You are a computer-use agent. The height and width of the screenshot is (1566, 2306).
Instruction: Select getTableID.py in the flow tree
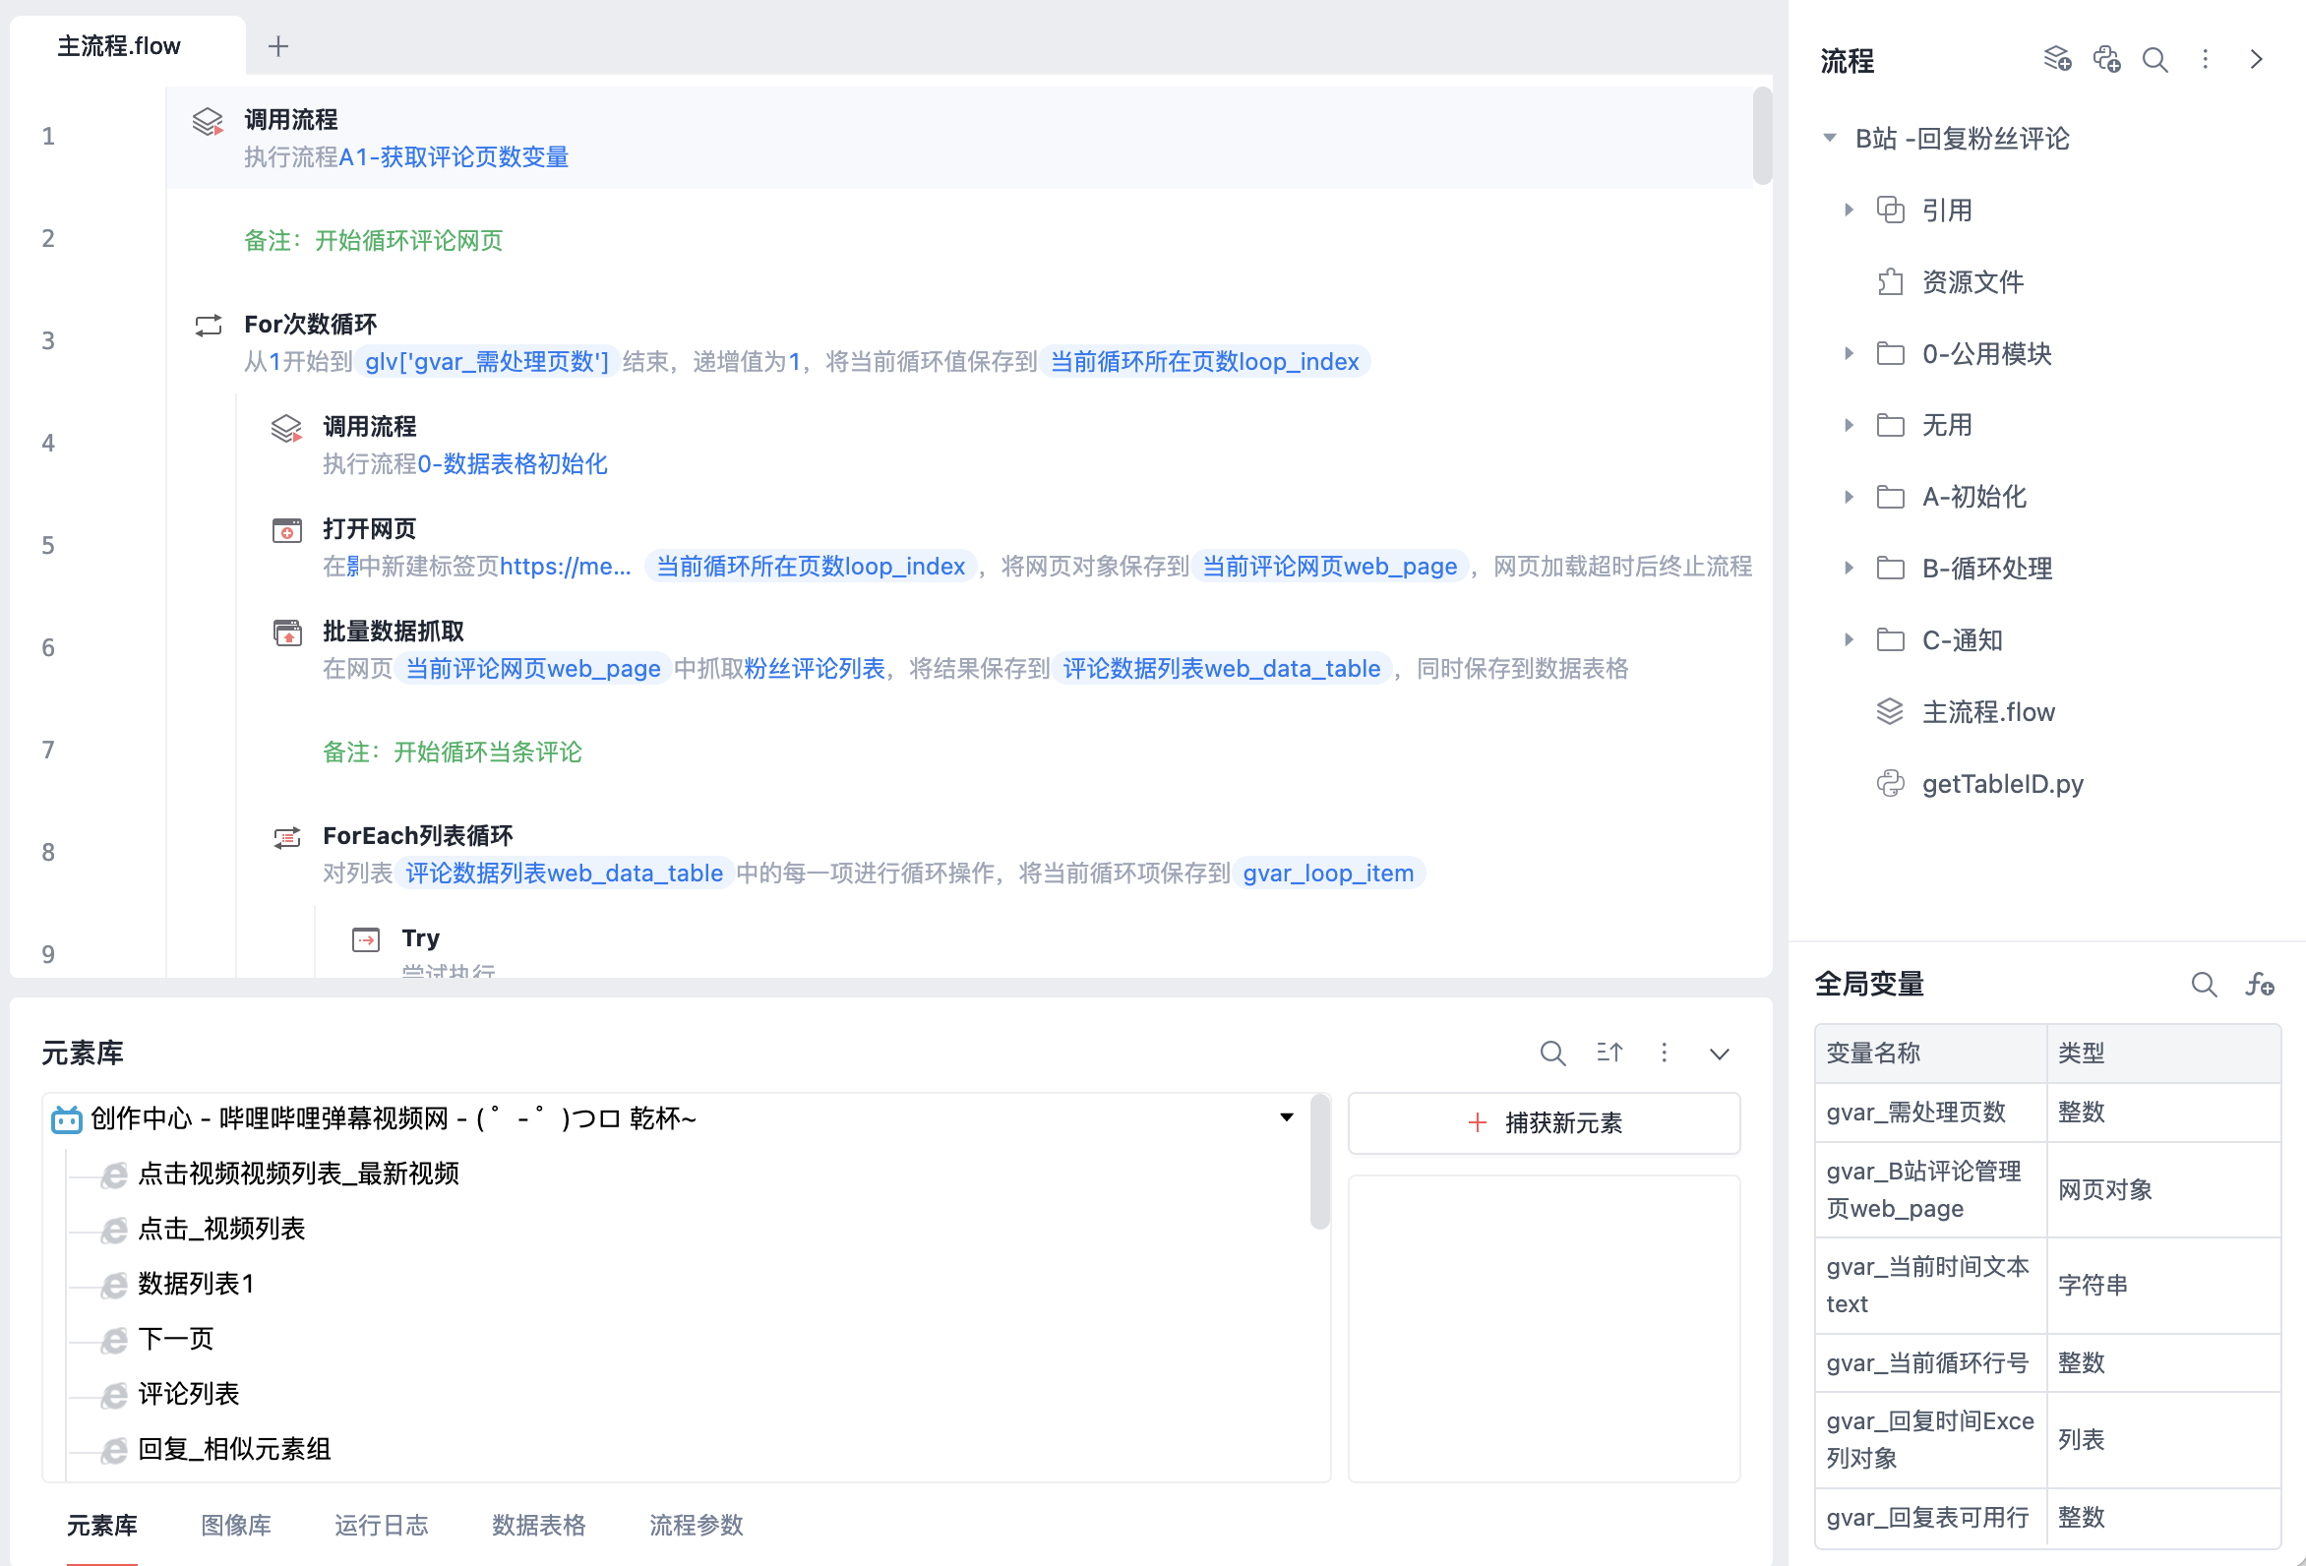(x=2001, y=784)
